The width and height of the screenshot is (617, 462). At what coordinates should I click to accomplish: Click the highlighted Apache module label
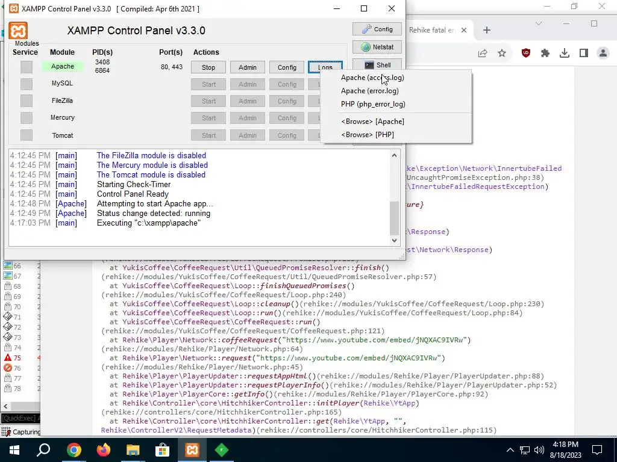click(63, 66)
